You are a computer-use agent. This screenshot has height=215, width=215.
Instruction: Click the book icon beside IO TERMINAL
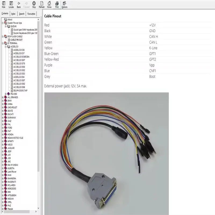6,43
